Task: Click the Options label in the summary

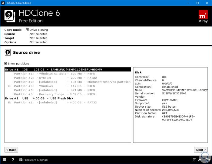Action: coord(10,42)
